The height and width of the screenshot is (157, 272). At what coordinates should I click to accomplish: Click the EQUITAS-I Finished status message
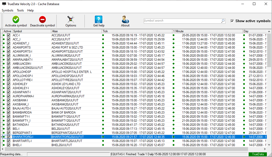click(158, 154)
